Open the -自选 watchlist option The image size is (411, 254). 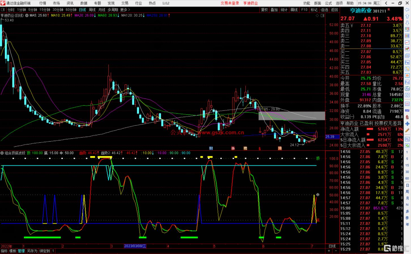pyautogui.click(x=324, y=10)
